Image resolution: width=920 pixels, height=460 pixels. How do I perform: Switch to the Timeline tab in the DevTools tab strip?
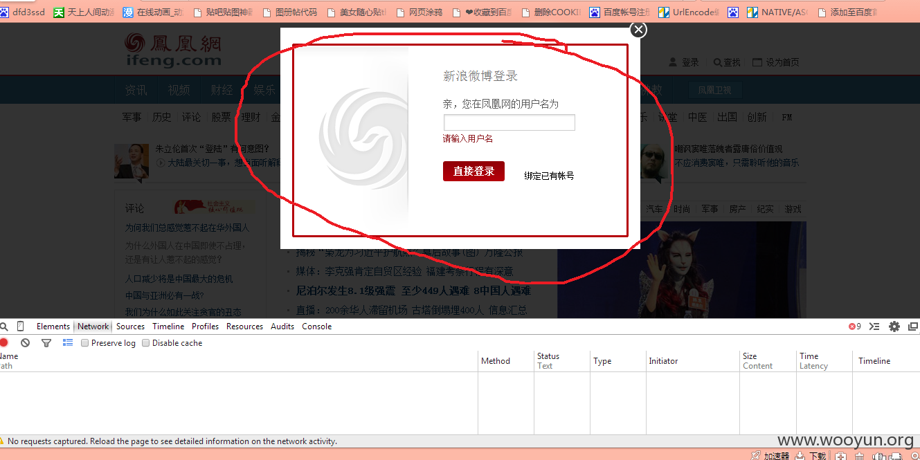click(x=168, y=326)
